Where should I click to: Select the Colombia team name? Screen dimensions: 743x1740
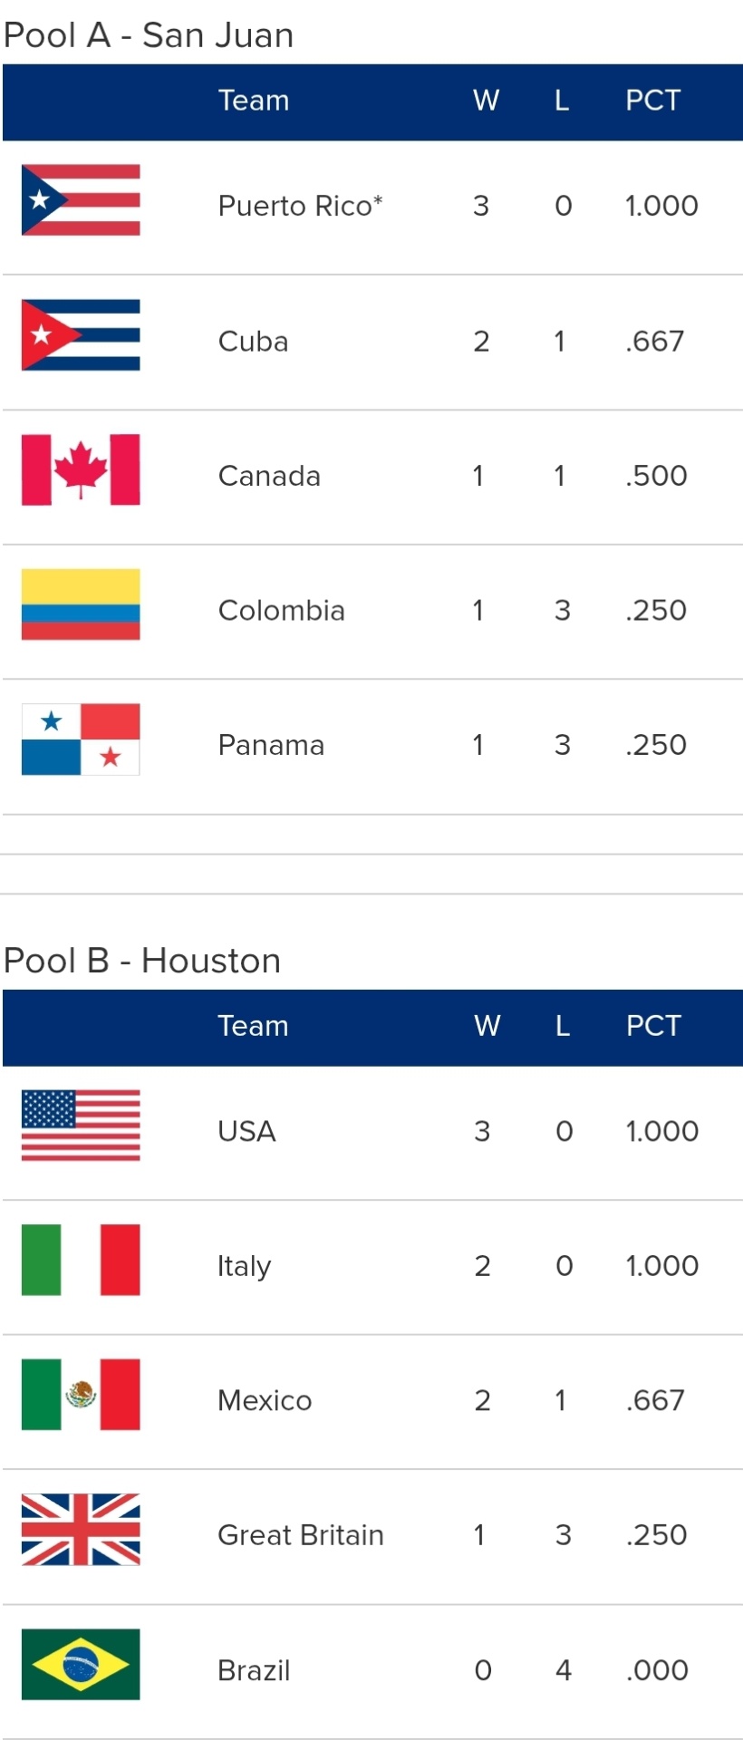click(281, 611)
